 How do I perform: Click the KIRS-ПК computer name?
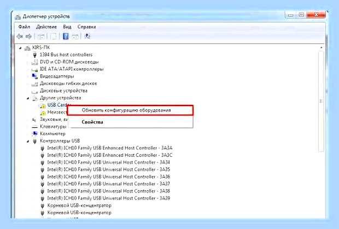41,48
